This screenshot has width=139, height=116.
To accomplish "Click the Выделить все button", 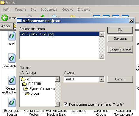I will tap(120, 49).
